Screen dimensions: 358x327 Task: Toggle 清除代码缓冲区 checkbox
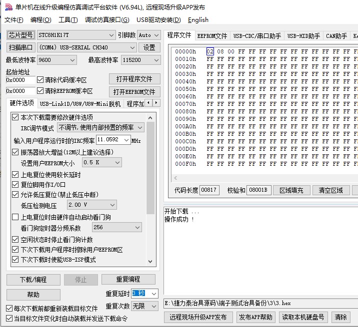(x=40, y=80)
